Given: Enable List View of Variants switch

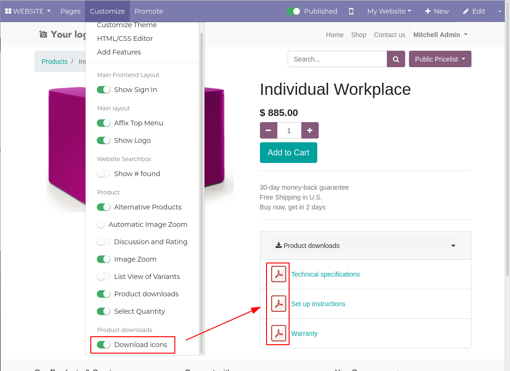Looking at the screenshot, I should (x=104, y=277).
